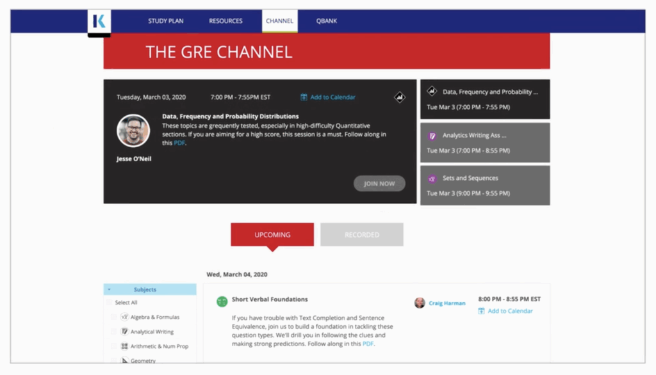Click the Kaplan logo

click(98, 21)
